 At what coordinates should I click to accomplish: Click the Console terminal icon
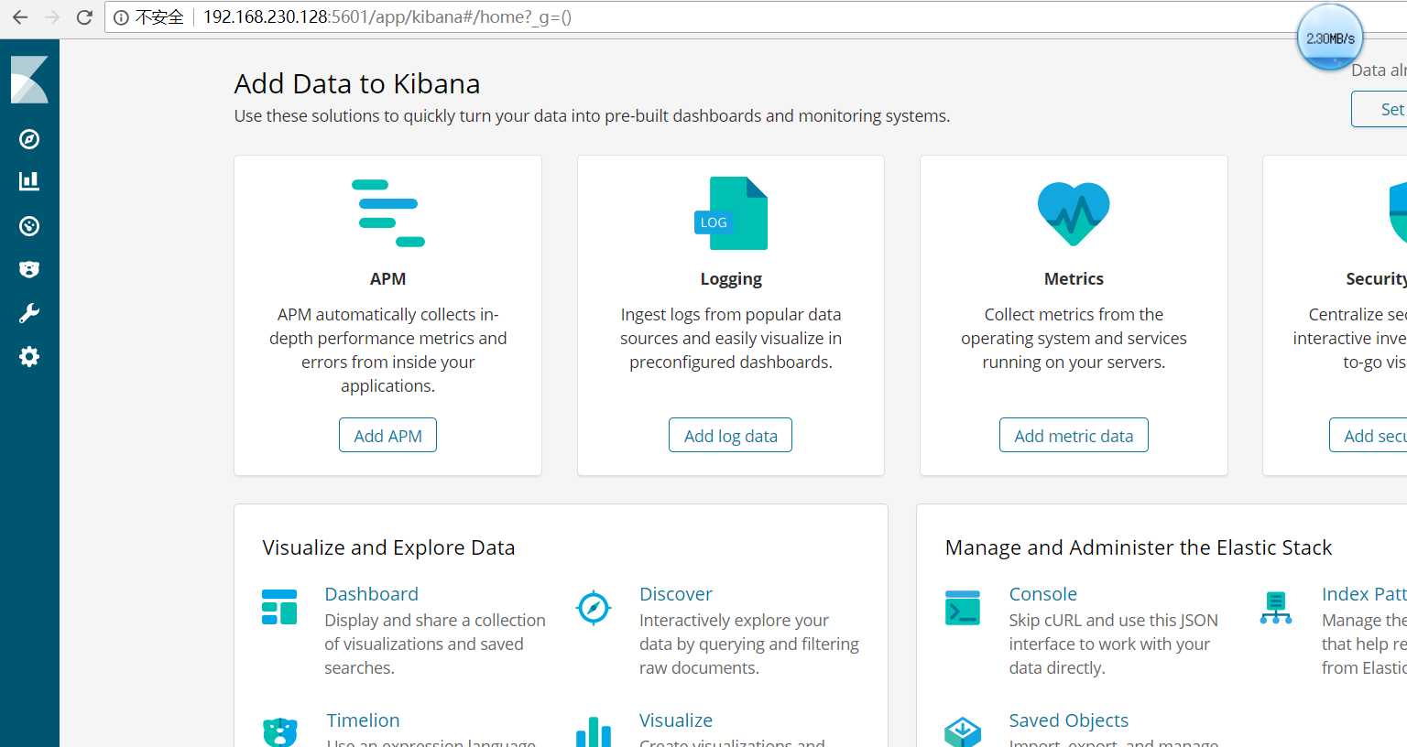(x=963, y=607)
